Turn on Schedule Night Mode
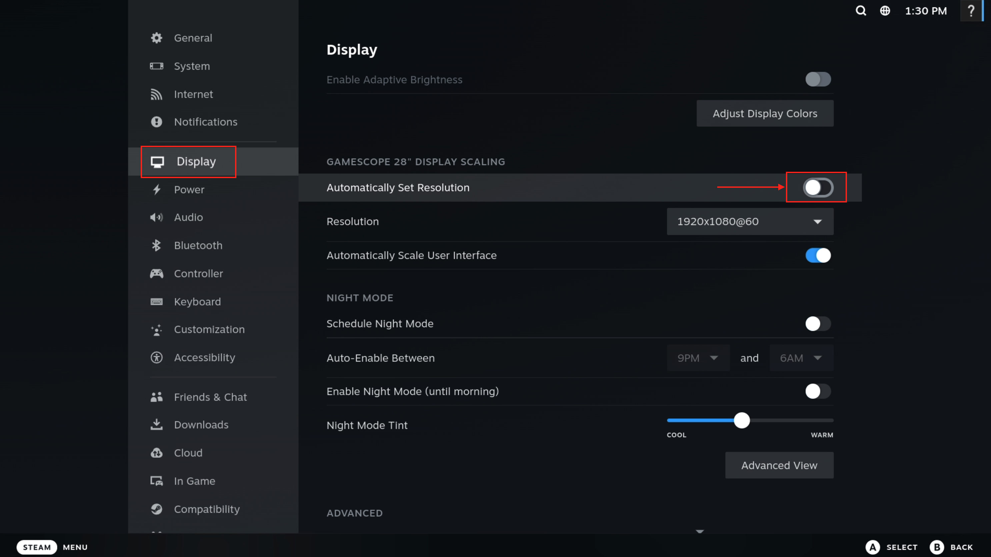This screenshot has height=557, width=991. tap(818, 324)
